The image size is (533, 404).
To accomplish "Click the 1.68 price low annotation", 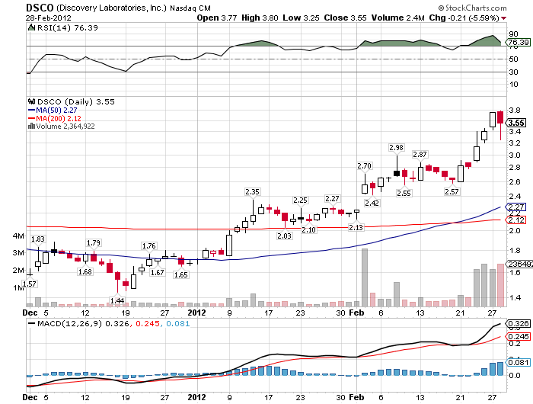I will [x=85, y=271].
